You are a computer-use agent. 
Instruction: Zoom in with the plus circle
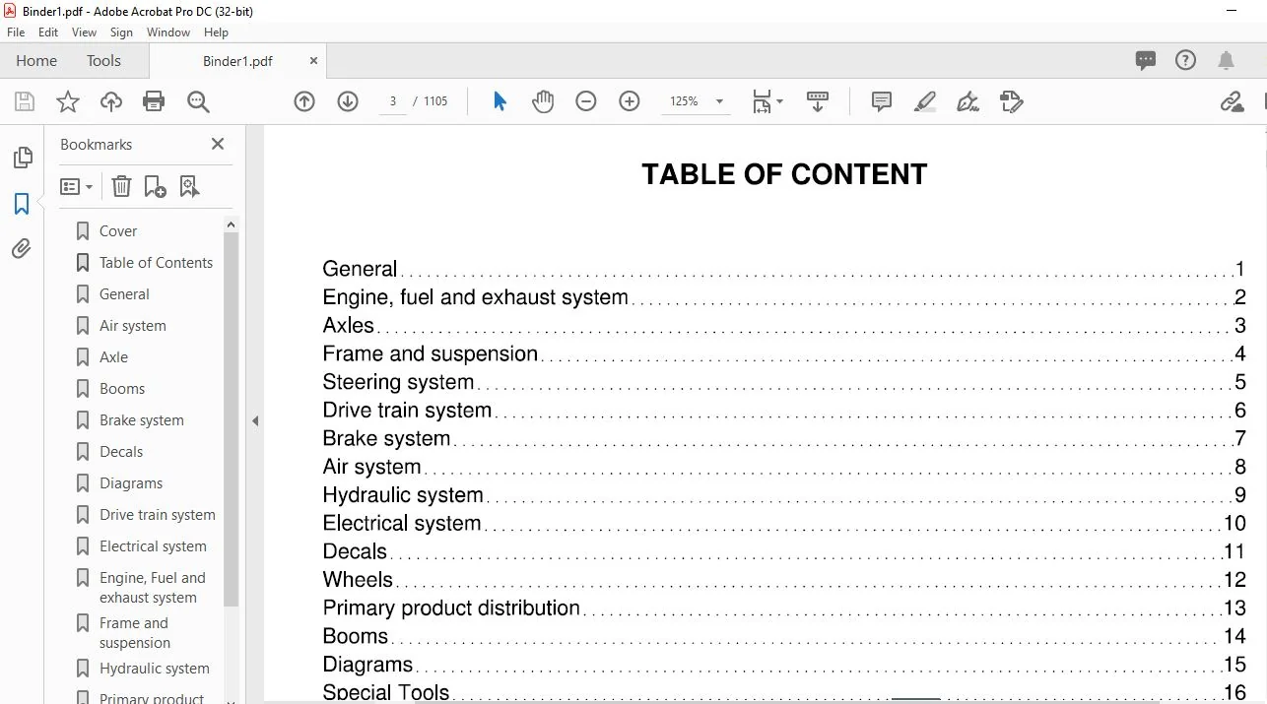630,101
